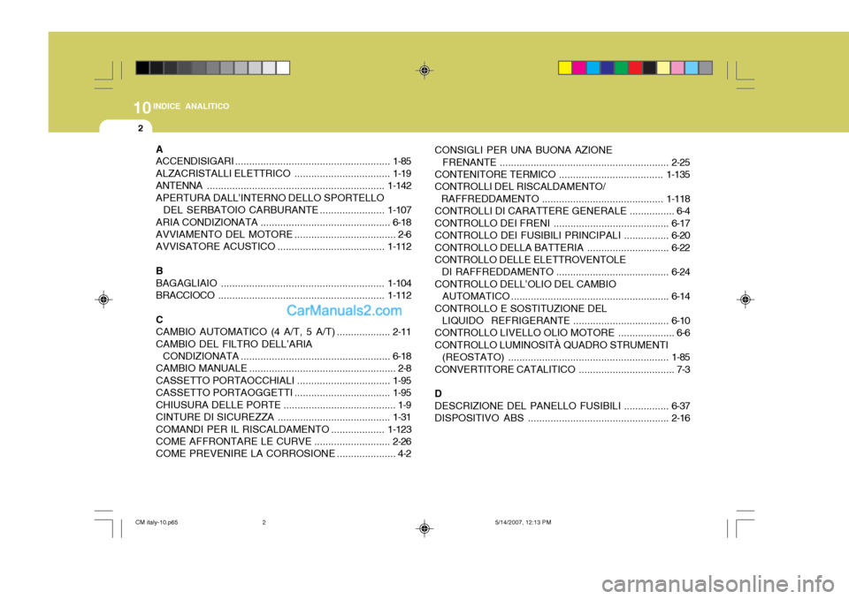Click LIQUIDO REFRIGERANTE entry
The height and width of the screenshot is (599, 849).
(566, 321)
